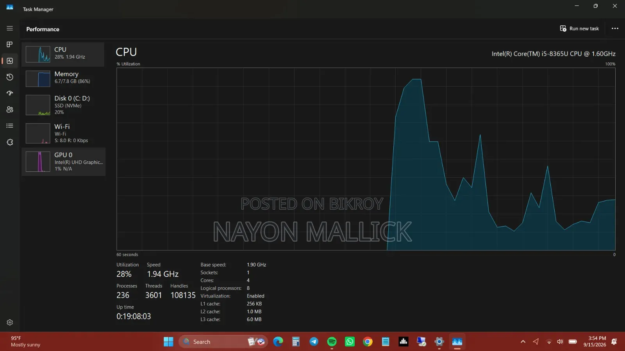Open the notifications bell icon

pos(614,342)
